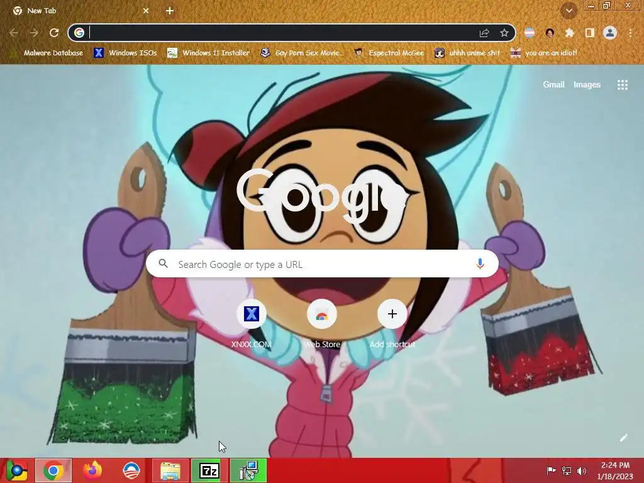Launch Firefox from the taskbar
This screenshot has width=644, height=483.
tap(92, 471)
